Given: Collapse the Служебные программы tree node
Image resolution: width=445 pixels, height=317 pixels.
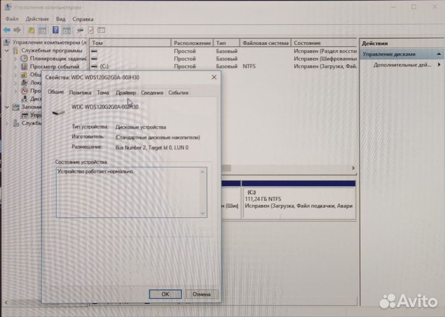Looking at the screenshot, I should [7, 51].
